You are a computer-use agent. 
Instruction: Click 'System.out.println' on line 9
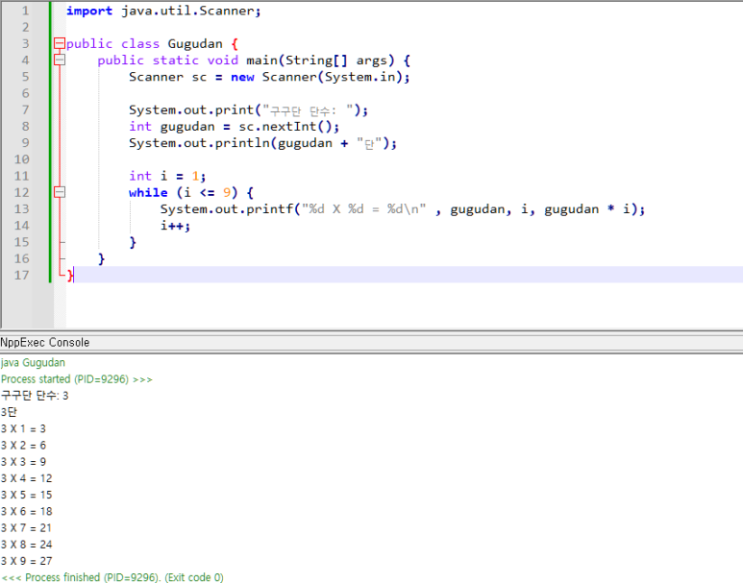click(x=199, y=143)
